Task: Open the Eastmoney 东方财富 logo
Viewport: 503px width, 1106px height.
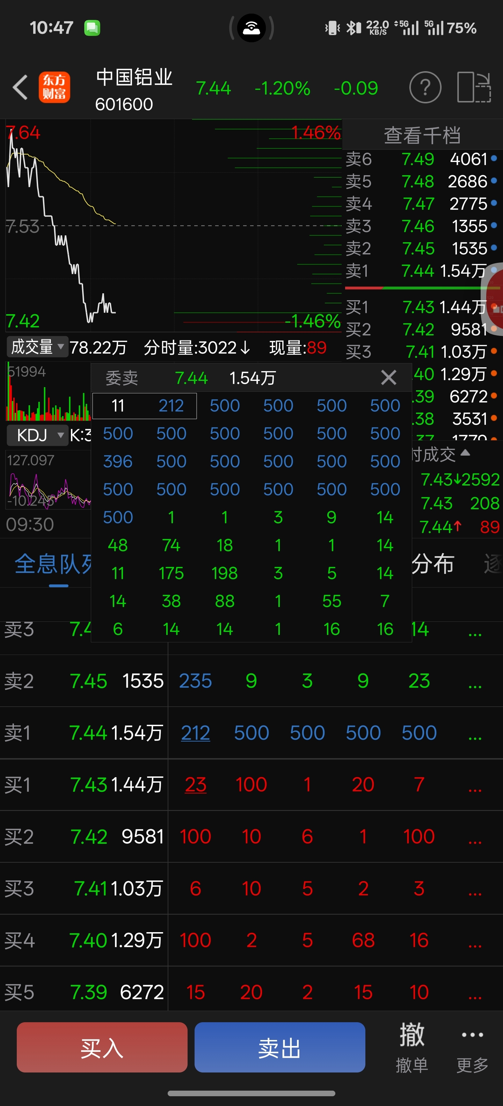Action: pos(54,87)
